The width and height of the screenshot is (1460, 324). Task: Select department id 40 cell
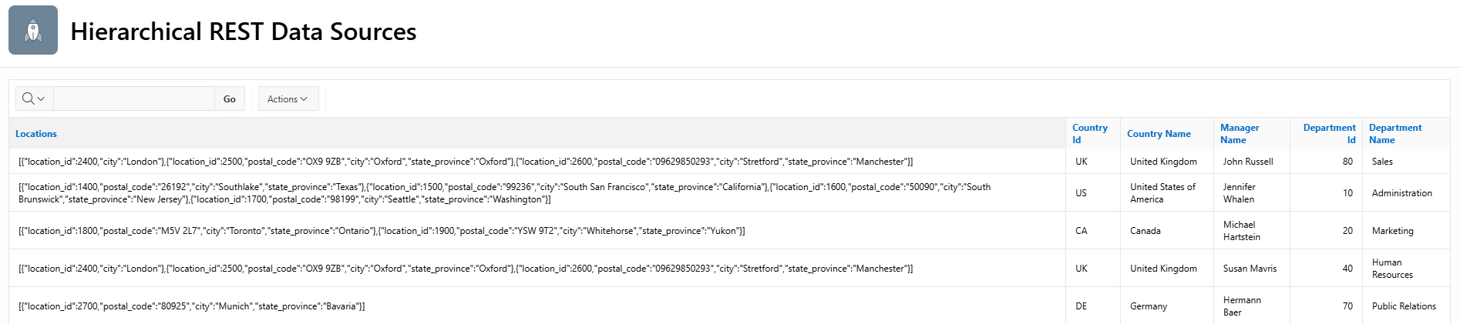coord(1326,268)
